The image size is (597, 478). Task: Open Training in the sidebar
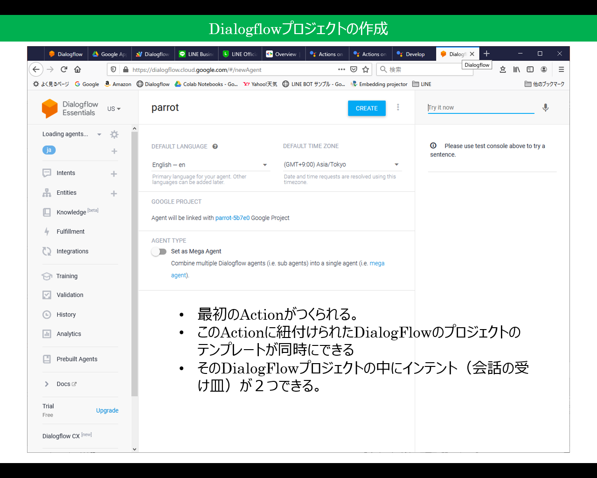[x=67, y=276]
